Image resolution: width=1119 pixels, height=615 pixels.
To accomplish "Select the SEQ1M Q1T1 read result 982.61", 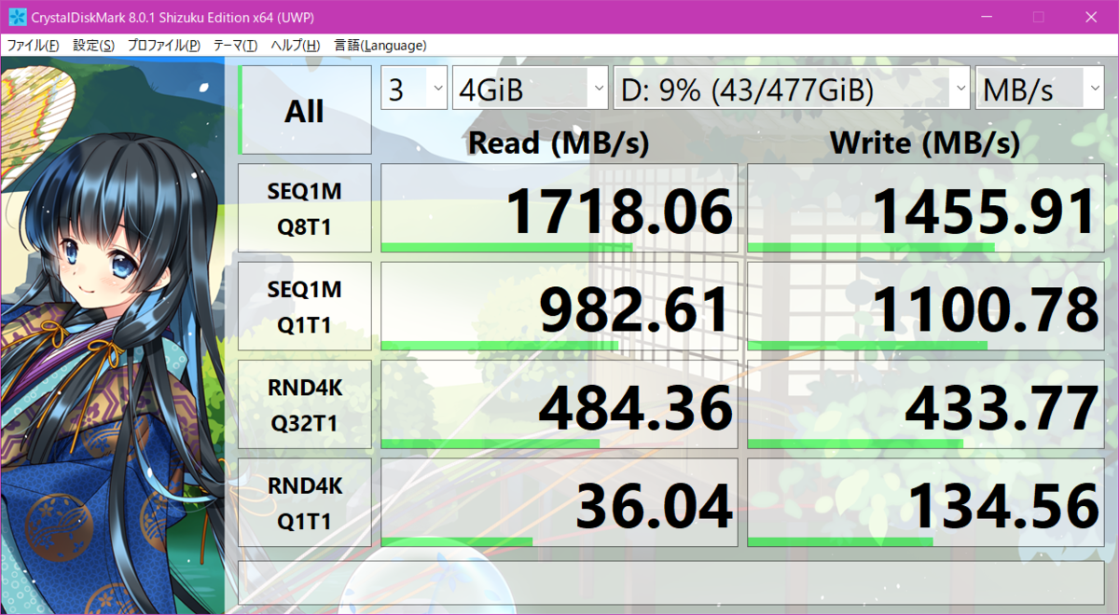I will pos(559,306).
